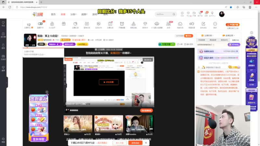
Task: Open the 福利签到 check-in link
Action: [x=188, y=44]
